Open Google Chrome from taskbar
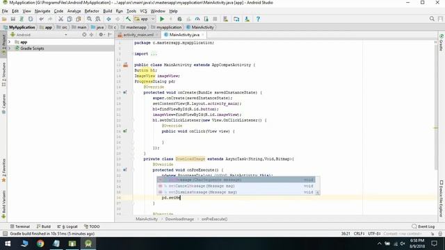 pyautogui.click(x=40, y=244)
